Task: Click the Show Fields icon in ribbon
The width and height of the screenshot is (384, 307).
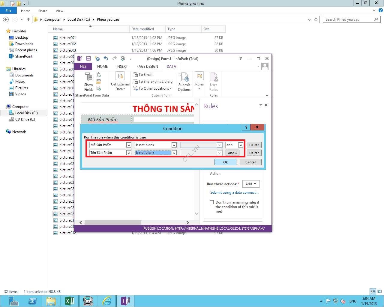Action: (88, 77)
